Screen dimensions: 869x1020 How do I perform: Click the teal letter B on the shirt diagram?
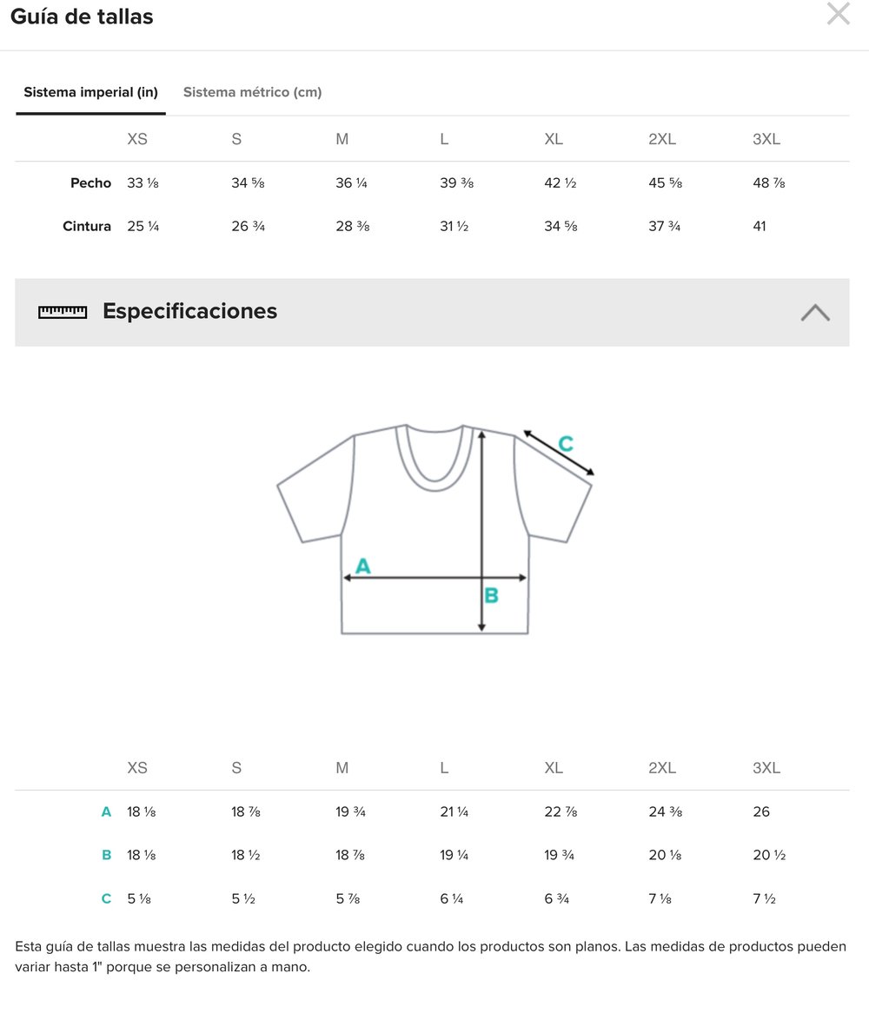tap(491, 596)
